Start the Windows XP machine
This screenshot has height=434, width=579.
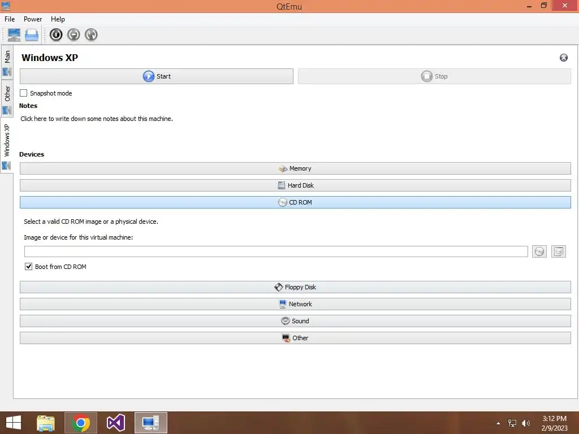(x=157, y=76)
